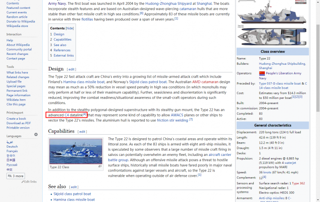The width and height of the screenshot is (320, 202).
Task: Open Wikidata item link
Action: [16, 100]
